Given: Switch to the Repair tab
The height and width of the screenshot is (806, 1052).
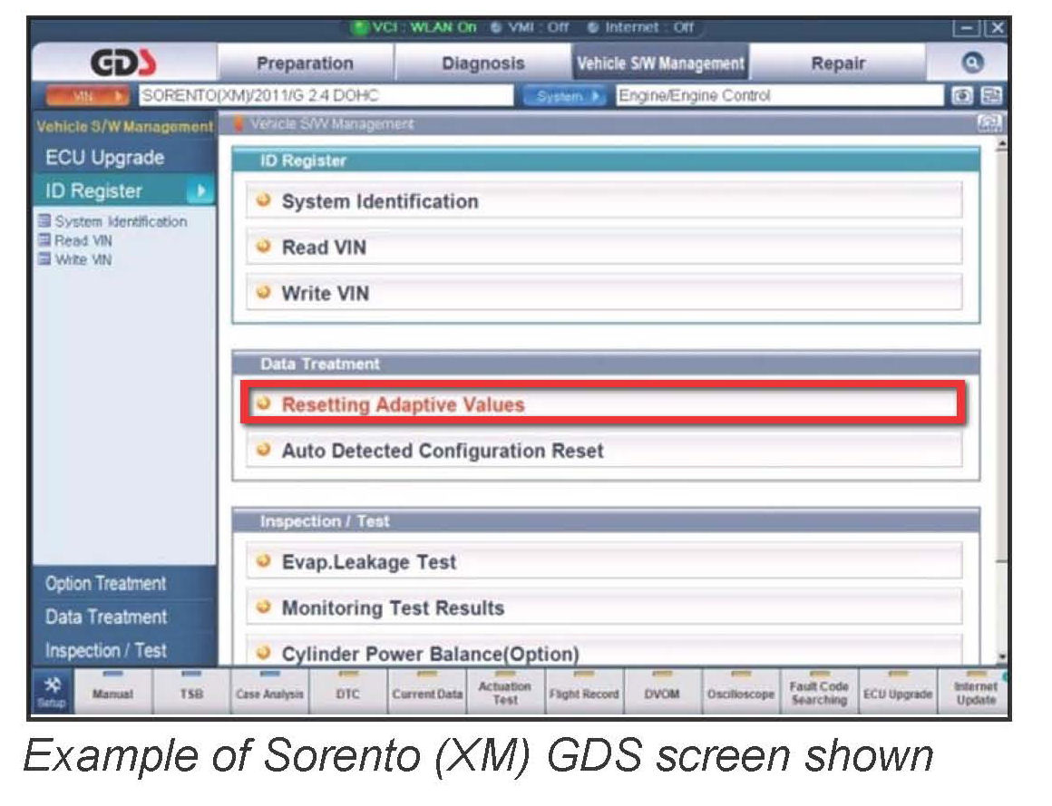Looking at the screenshot, I should (837, 63).
